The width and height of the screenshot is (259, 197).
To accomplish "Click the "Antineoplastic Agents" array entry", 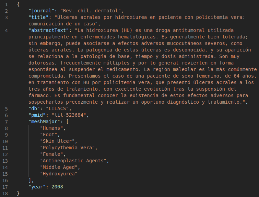I will [x=74, y=161].
